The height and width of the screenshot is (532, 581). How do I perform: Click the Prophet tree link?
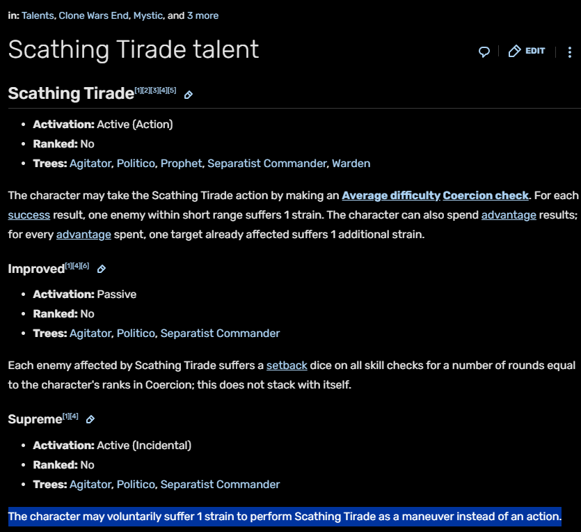coord(181,164)
